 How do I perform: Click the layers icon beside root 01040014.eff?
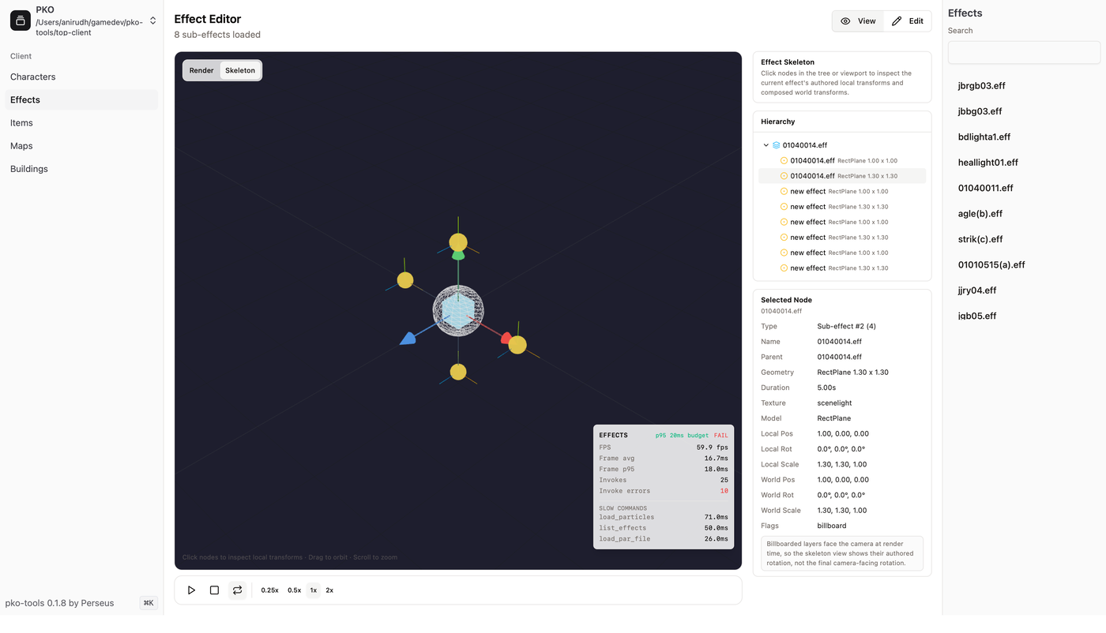[x=776, y=145]
